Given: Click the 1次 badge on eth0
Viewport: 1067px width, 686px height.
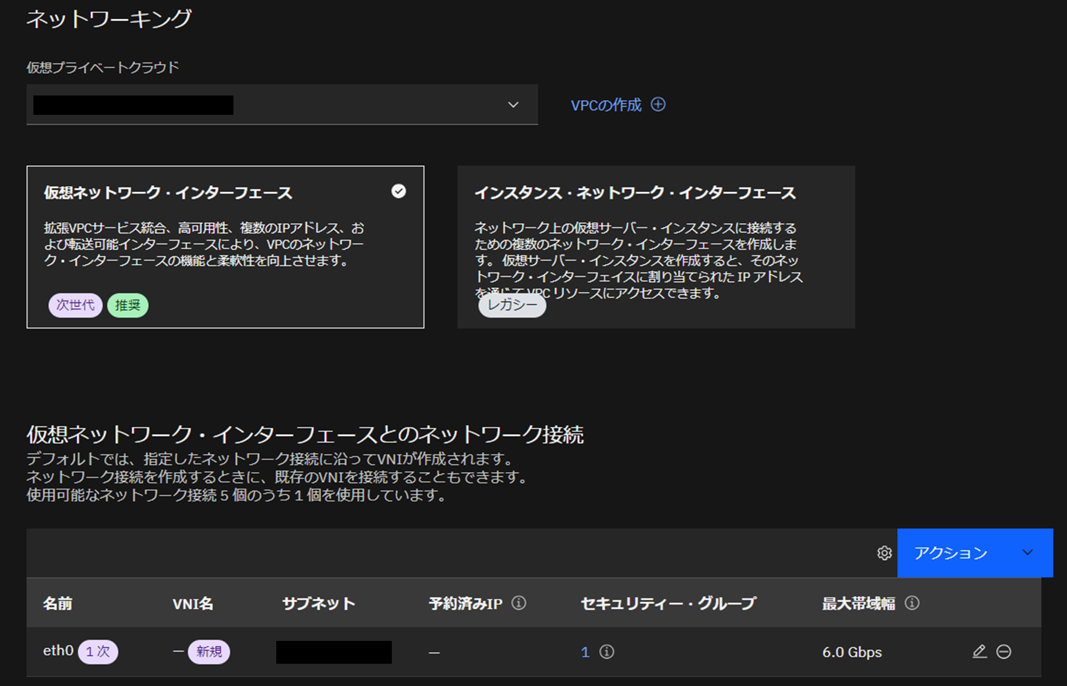Looking at the screenshot, I should (98, 651).
